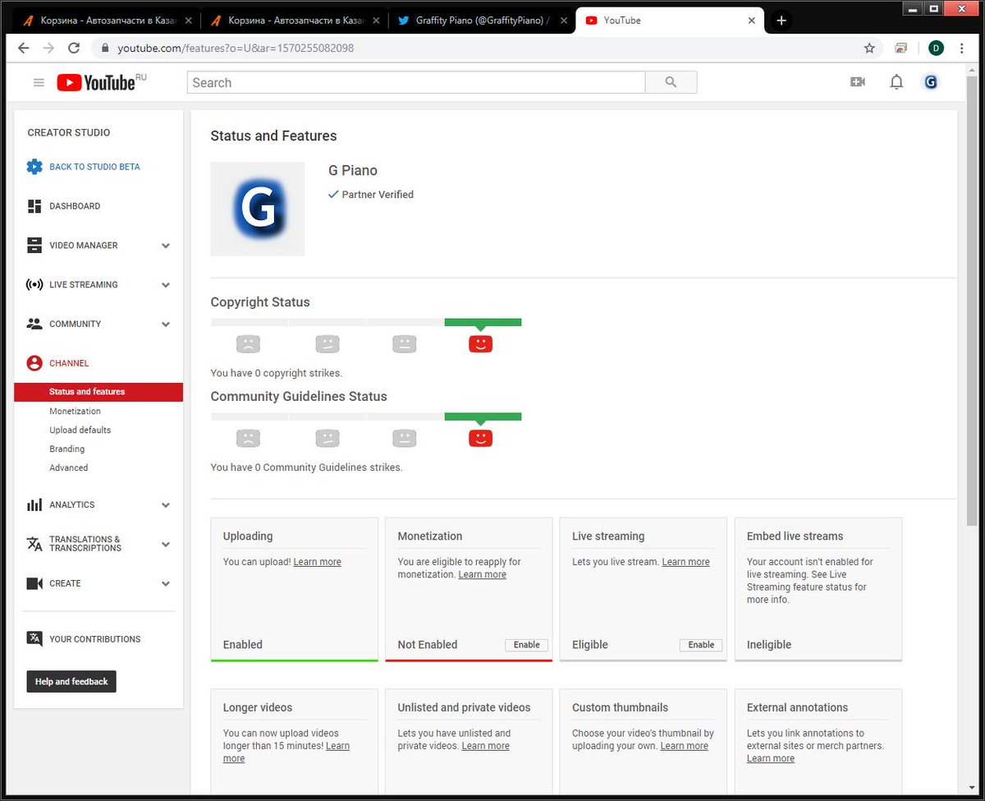
Task: Open the G account avatar menu
Action: [931, 82]
